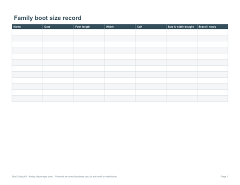Select the "Calf" column header
Screen dimensions: 240x185
tap(151, 26)
